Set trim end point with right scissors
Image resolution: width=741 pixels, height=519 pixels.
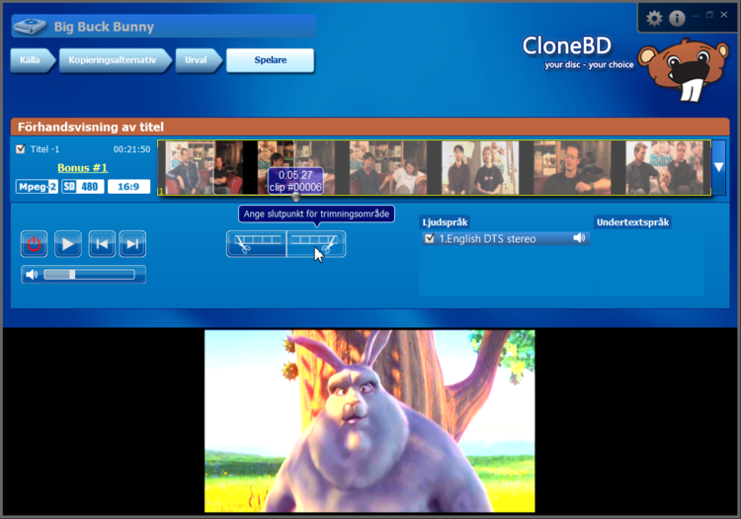[x=316, y=244]
